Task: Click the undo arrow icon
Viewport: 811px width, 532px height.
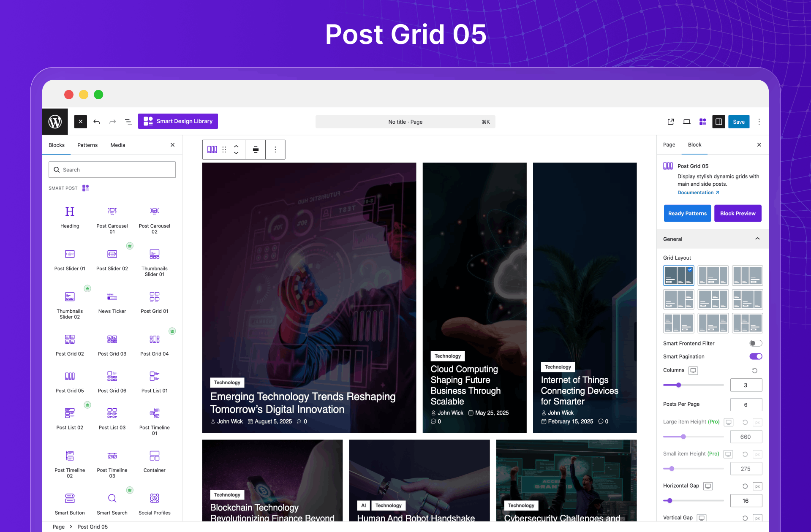Action: pos(97,122)
